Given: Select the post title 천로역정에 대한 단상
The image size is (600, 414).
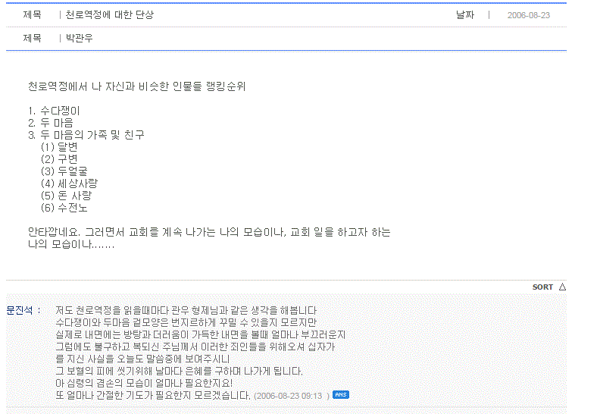Looking at the screenshot, I should tap(109, 15).
